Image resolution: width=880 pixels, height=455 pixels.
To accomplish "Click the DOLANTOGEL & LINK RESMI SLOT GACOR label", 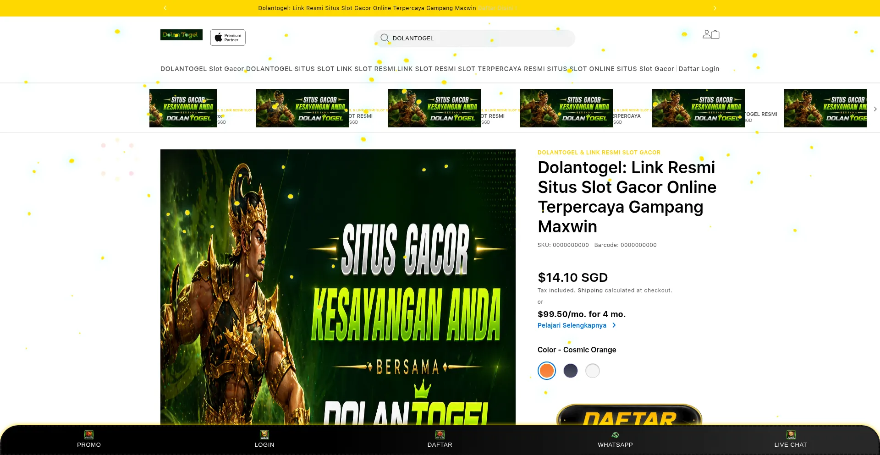I will click(599, 153).
